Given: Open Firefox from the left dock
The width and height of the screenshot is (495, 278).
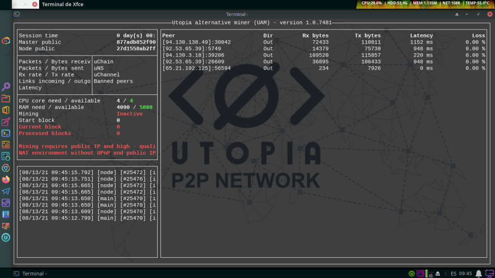Looking at the screenshot, I should click(6, 179).
